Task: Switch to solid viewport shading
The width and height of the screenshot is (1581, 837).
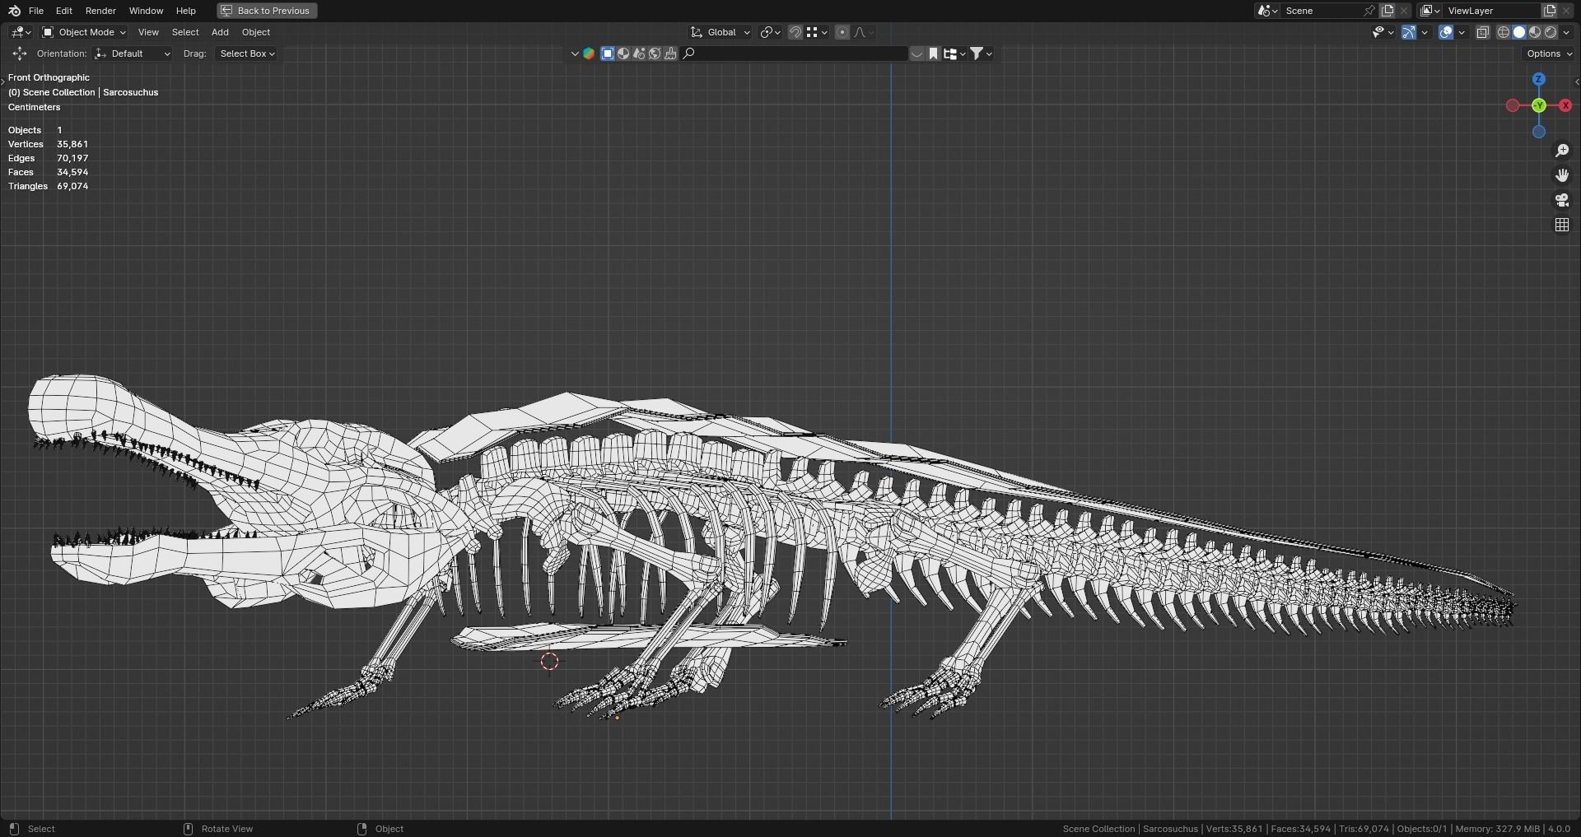Action: click(x=1519, y=32)
